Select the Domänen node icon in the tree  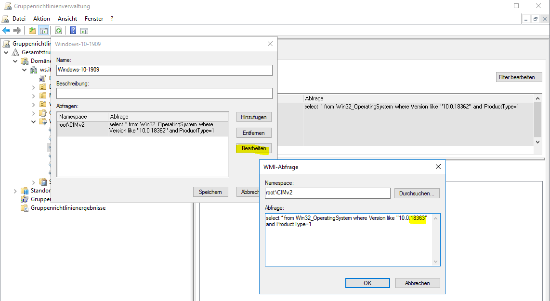pyautogui.click(x=25, y=61)
